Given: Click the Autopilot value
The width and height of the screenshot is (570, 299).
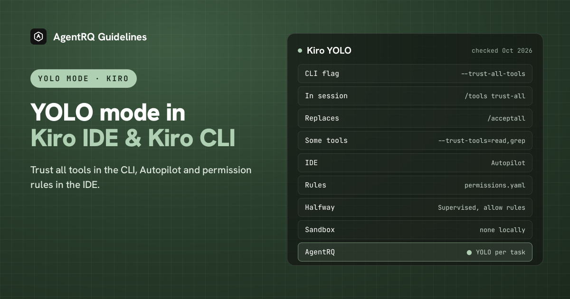Looking at the screenshot, I should point(508,163).
